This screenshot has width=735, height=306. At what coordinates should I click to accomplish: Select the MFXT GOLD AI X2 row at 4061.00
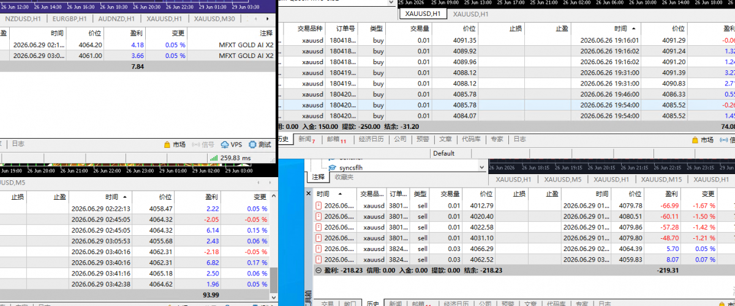tap(138, 56)
